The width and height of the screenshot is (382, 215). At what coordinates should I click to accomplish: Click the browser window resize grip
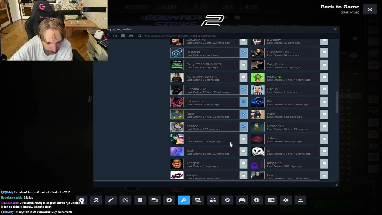coord(336,185)
